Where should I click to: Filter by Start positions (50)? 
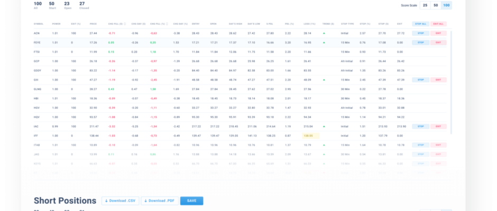point(52,5)
